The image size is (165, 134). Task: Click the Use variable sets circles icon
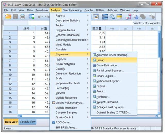point(135,17)
